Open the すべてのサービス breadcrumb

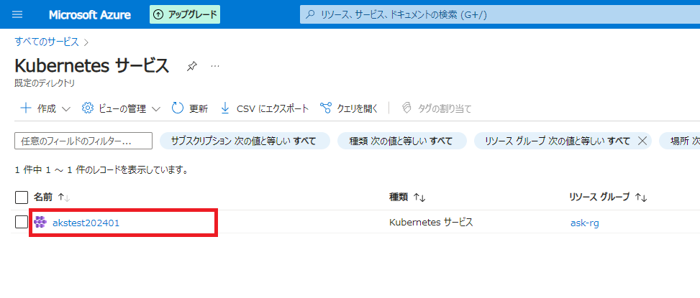(x=47, y=42)
